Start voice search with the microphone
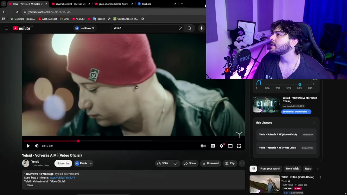This screenshot has height=195, width=347. (201, 28)
